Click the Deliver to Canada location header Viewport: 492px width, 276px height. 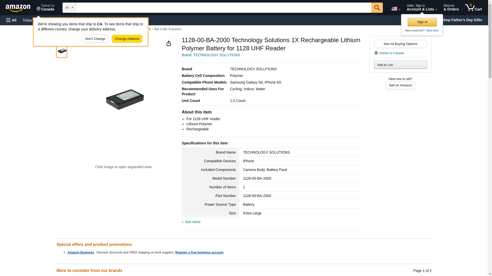[45, 8]
